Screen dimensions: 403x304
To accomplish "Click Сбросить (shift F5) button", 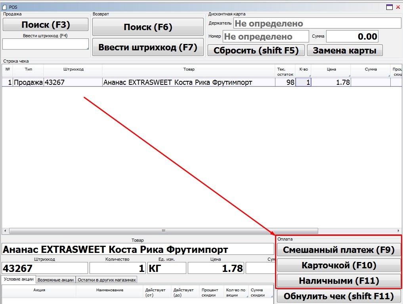I will tap(256, 50).
